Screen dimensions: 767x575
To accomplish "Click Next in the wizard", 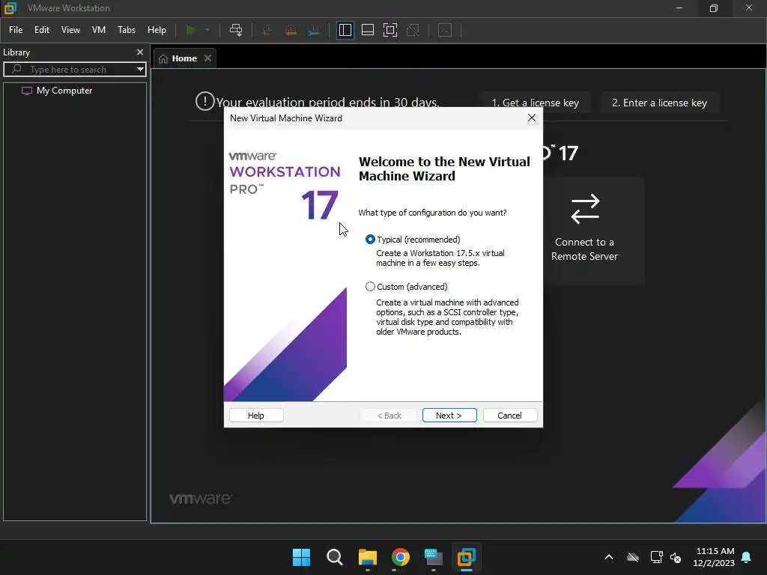I will (x=449, y=415).
